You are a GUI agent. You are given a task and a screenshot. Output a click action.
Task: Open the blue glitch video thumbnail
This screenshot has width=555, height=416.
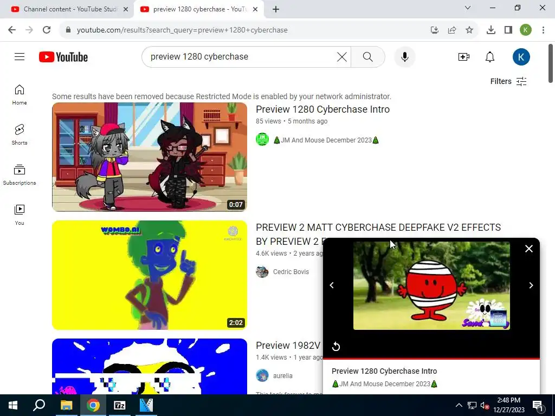point(150,367)
